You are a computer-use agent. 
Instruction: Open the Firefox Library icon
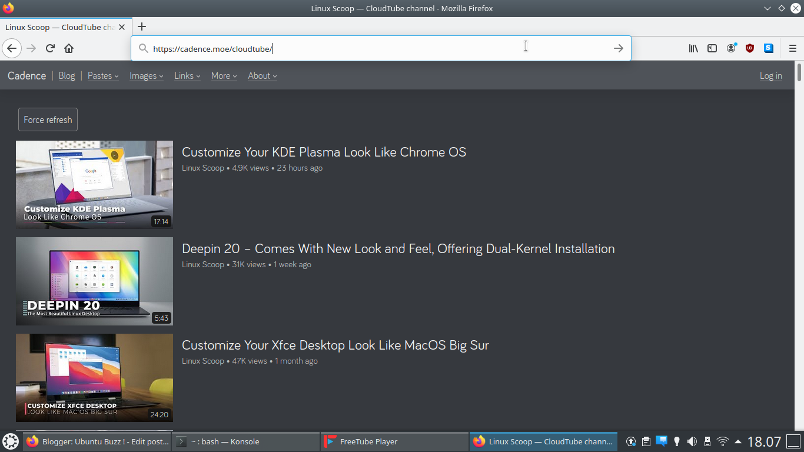click(x=693, y=48)
